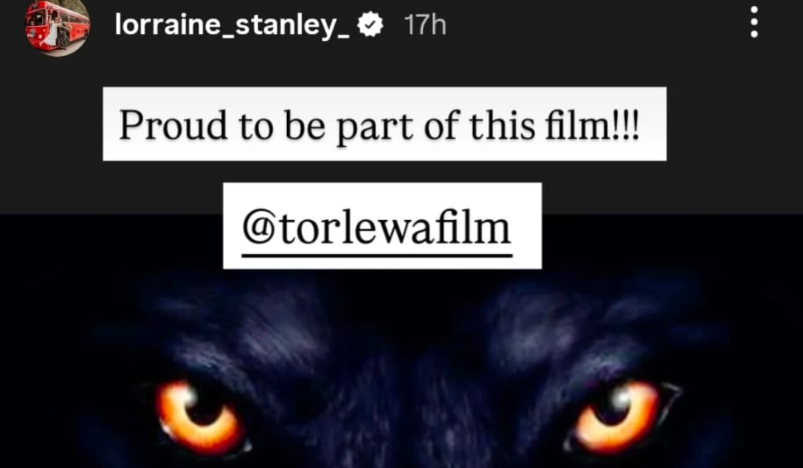Tap the @ symbol in the mention sticker
803x468 pixels.
point(255,229)
